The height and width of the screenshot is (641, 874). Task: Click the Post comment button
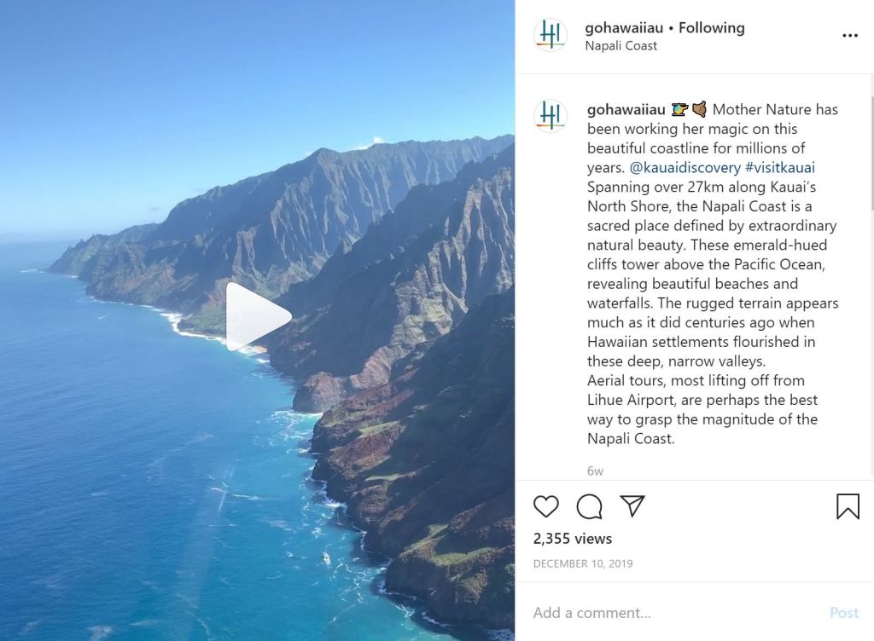(844, 613)
